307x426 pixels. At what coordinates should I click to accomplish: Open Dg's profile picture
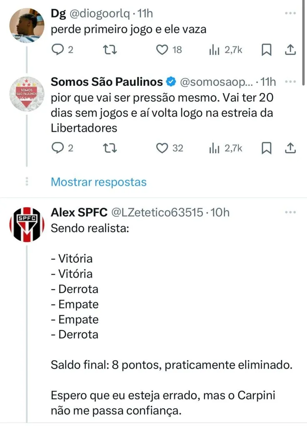[x=27, y=23]
